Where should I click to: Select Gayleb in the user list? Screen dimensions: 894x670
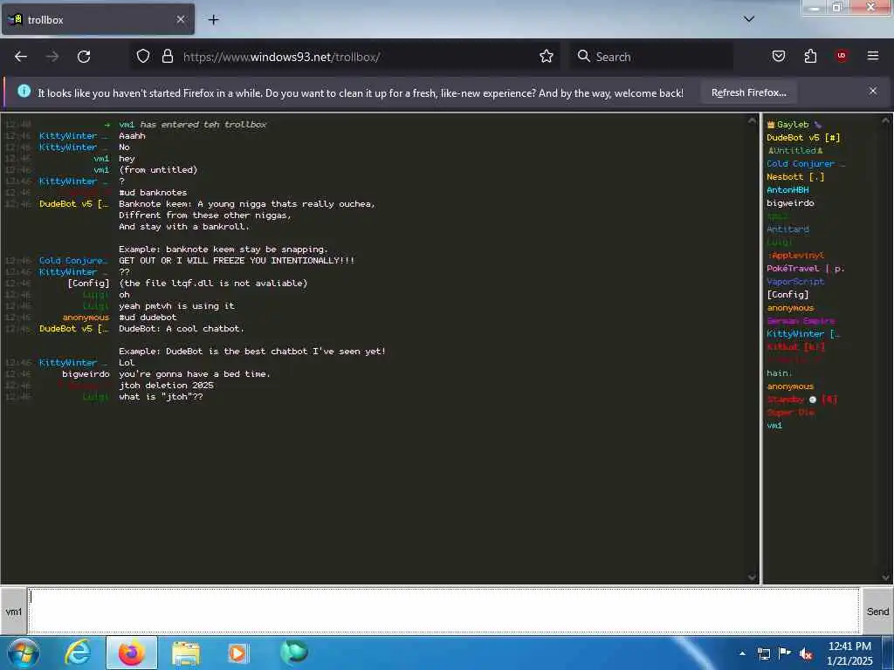point(794,124)
